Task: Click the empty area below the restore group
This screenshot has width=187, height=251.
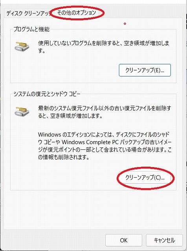Action: pyautogui.click(x=93, y=210)
